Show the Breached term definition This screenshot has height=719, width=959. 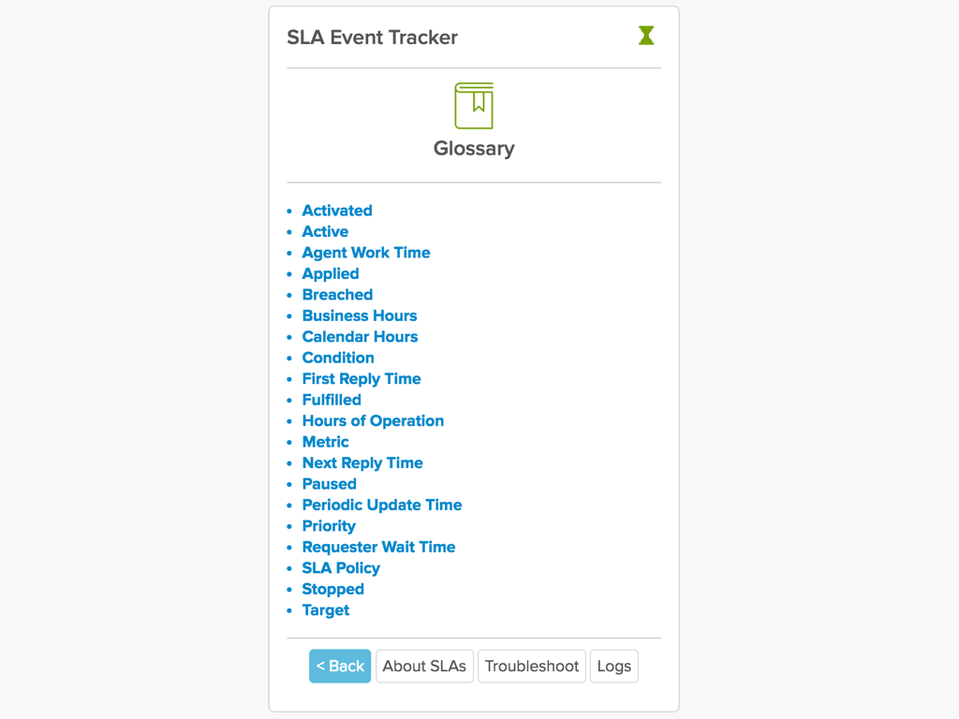[337, 295]
